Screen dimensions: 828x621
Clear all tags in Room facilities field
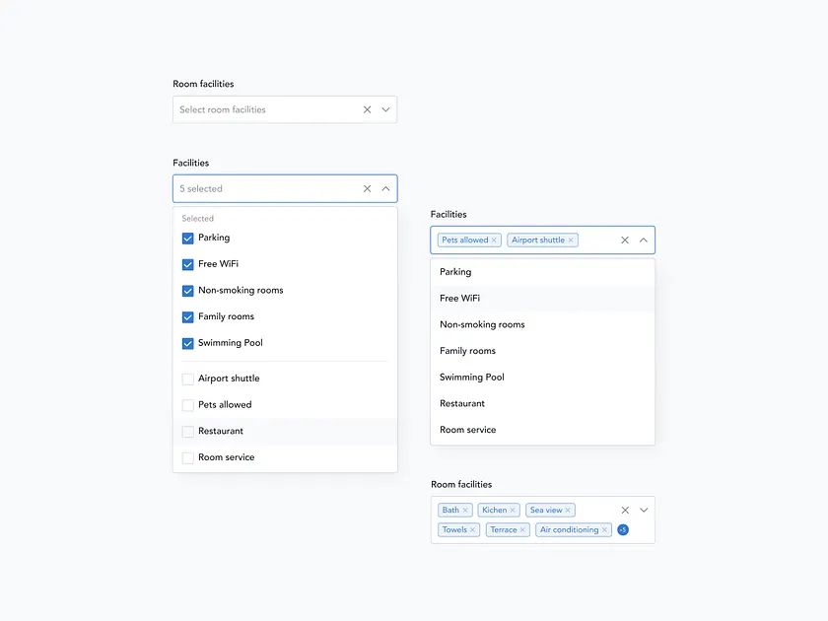[x=625, y=510]
